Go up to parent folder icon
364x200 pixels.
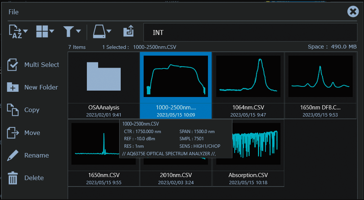[x=128, y=32]
